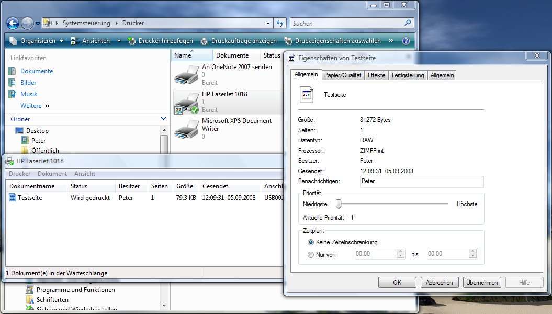
Task: Expand Weitere favorites links
Action: [35, 106]
